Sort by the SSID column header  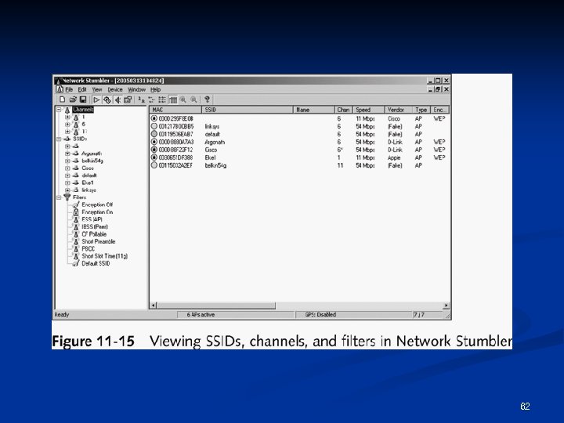[x=248, y=110]
